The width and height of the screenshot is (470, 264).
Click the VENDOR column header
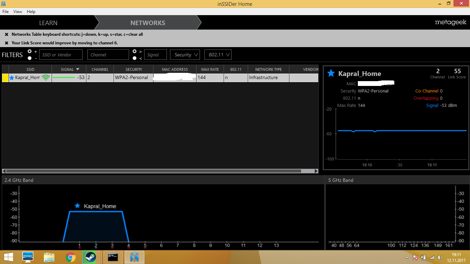304,69
